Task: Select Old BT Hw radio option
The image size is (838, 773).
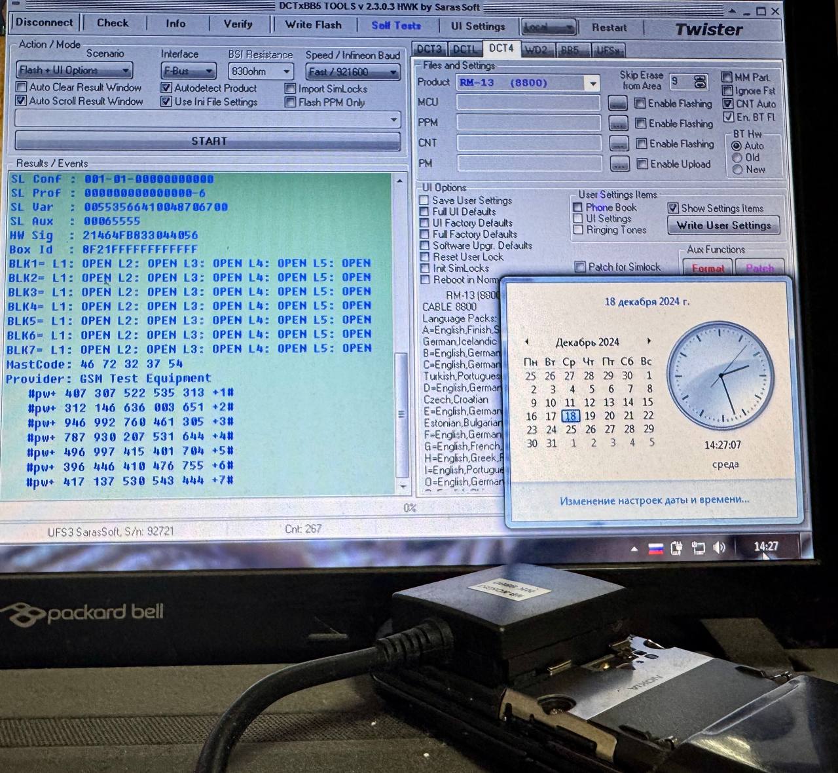Action: coord(737,158)
